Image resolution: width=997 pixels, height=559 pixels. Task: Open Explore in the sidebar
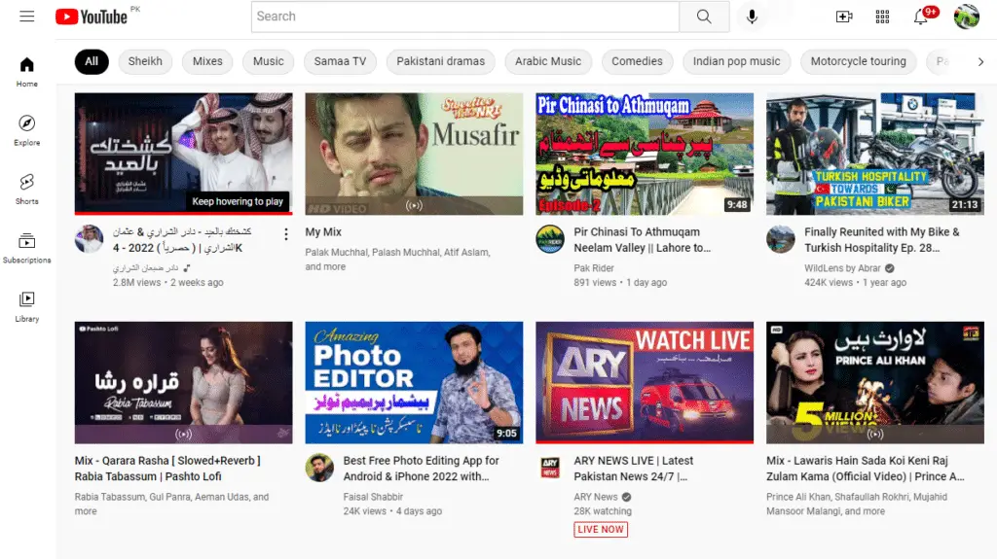tap(26, 130)
